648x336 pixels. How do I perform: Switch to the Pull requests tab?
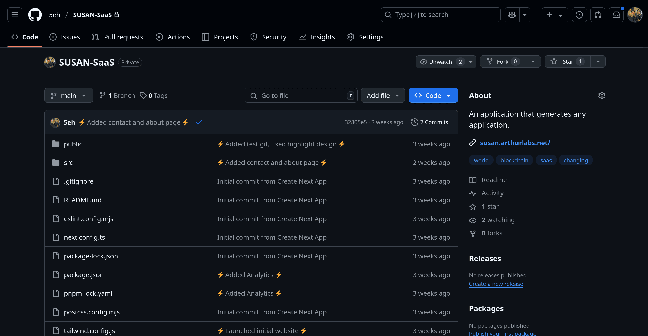(x=118, y=37)
